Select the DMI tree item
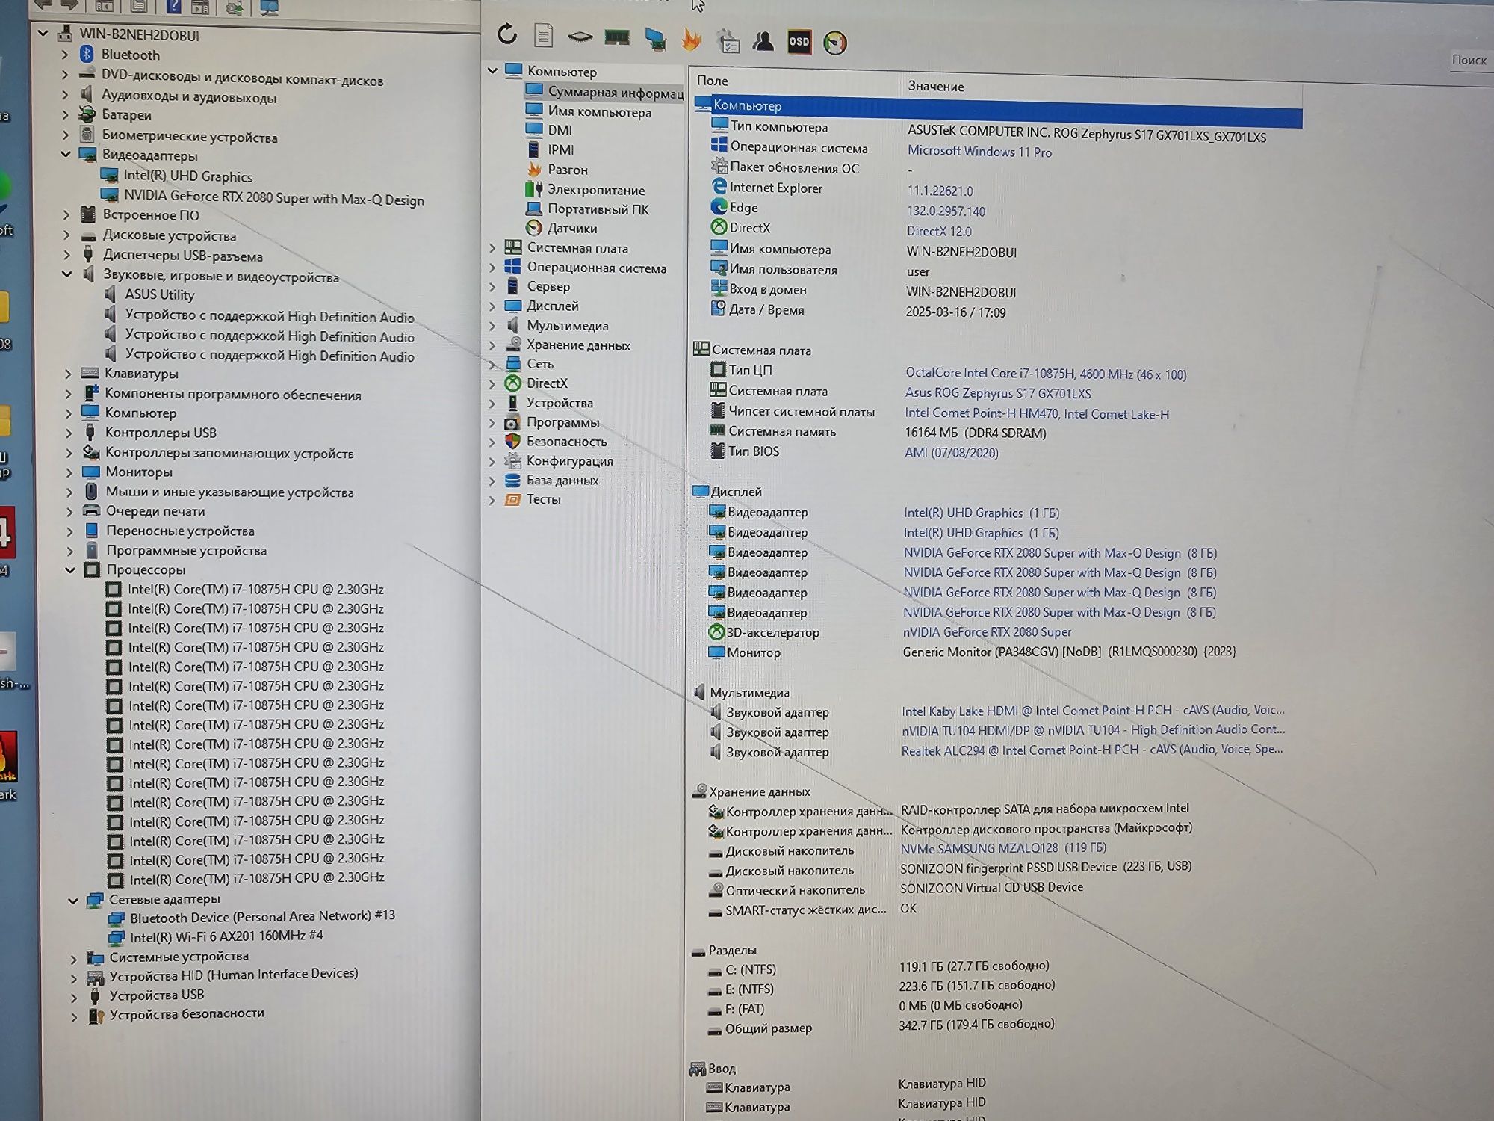Screen dimensions: 1494x1121 pyautogui.click(x=560, y=130)
